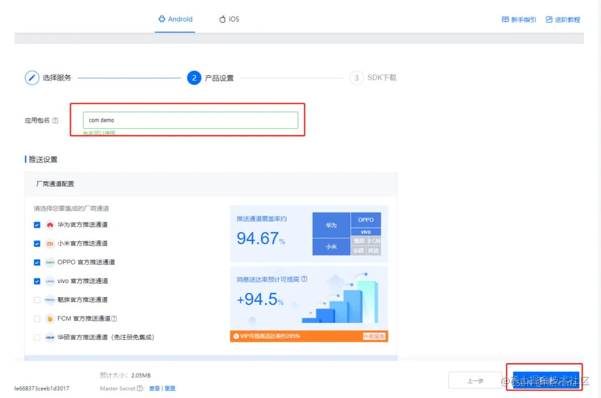Viewport: 601px width, 398px height.
Task: Click the step 2 产品设置 circle
Action: [x=194, y=78]
